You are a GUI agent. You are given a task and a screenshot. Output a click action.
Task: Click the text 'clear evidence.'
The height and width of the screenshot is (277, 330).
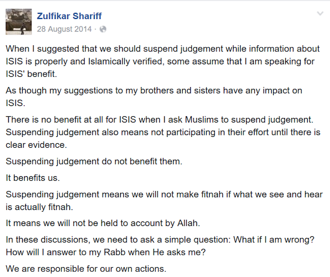pyautogui.click(x=36, y=145)
